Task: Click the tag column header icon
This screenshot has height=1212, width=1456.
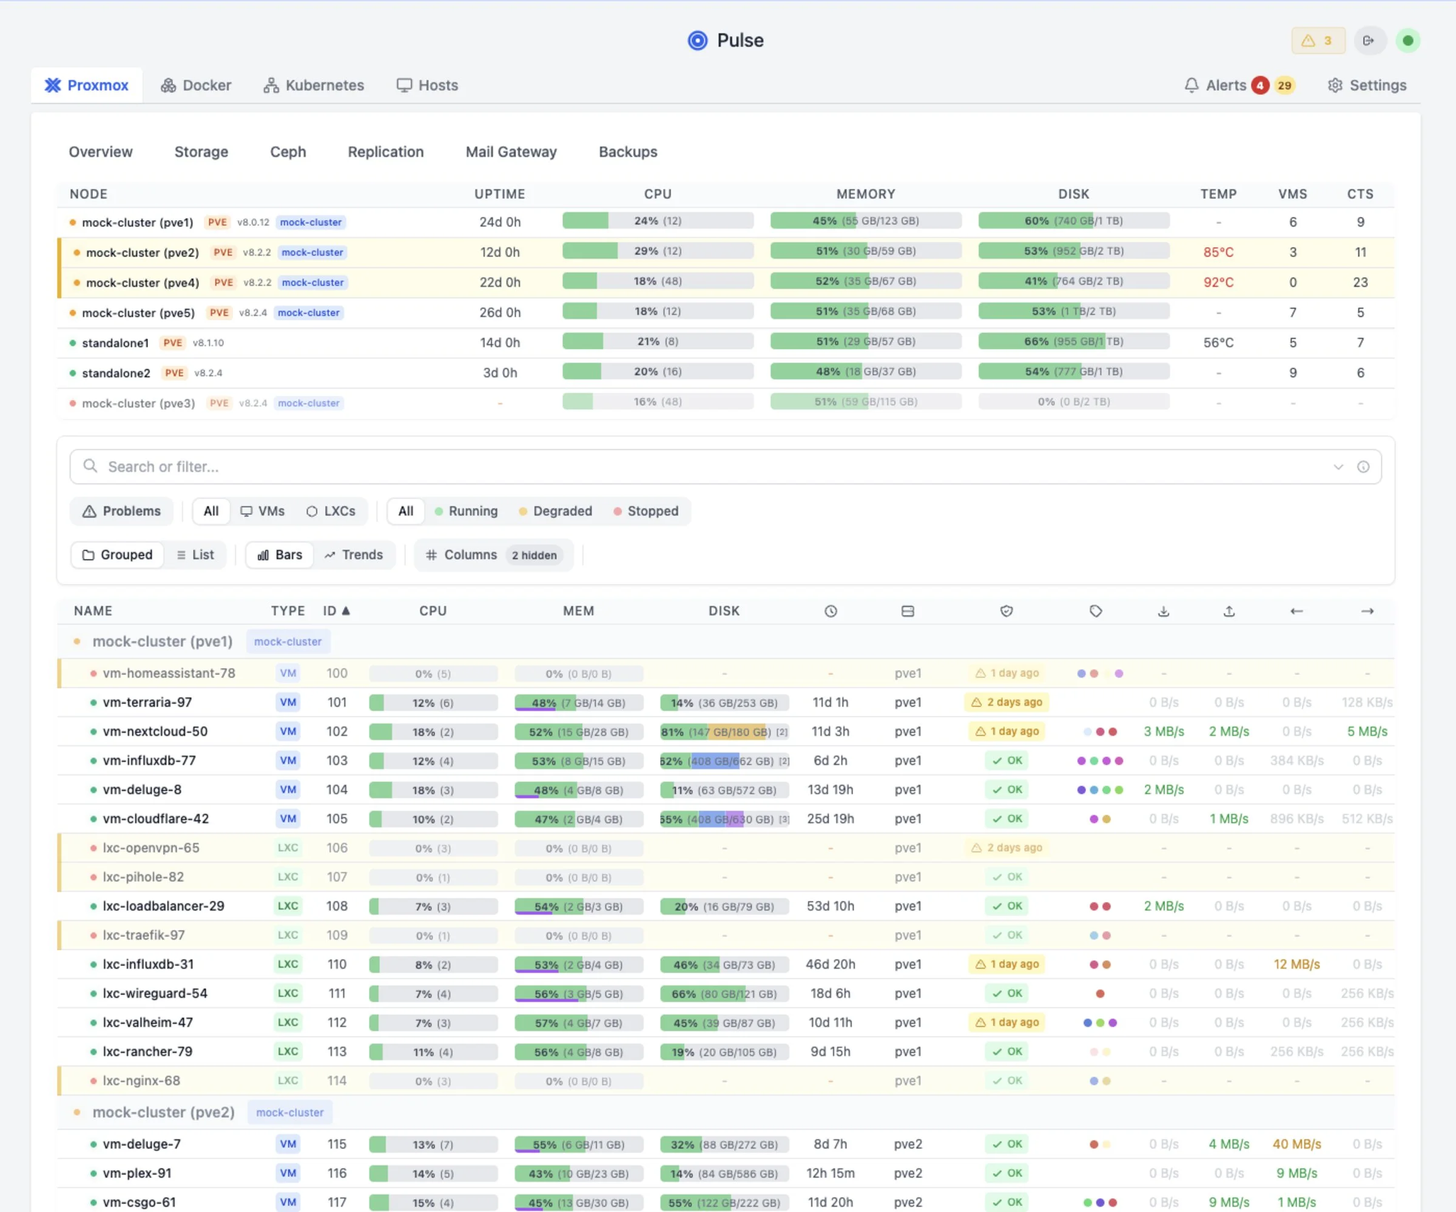Action: pyautogui.click(x=1096, y=611)
